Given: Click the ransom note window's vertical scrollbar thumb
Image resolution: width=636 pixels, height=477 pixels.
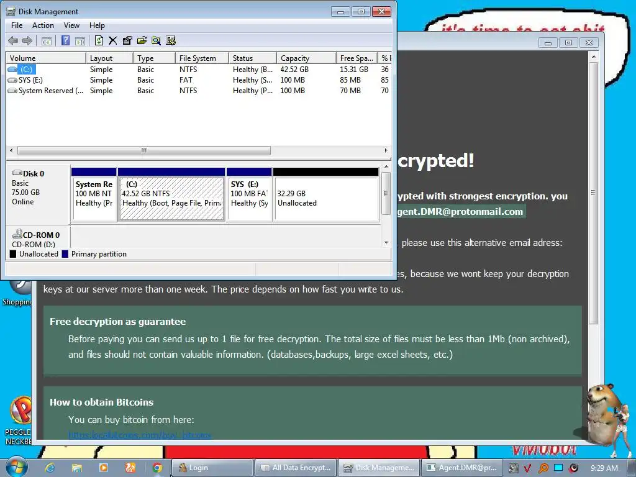Looking at the screenshot, I should click(593, 193).
